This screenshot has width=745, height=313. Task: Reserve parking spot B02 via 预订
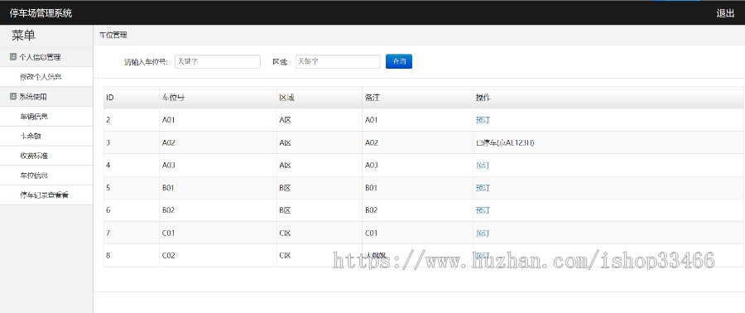pyautogui.click(x=483, y=210)
